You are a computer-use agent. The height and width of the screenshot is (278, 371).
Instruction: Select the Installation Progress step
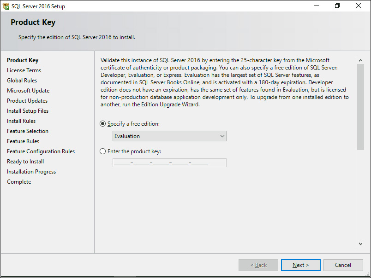point(31,172)
